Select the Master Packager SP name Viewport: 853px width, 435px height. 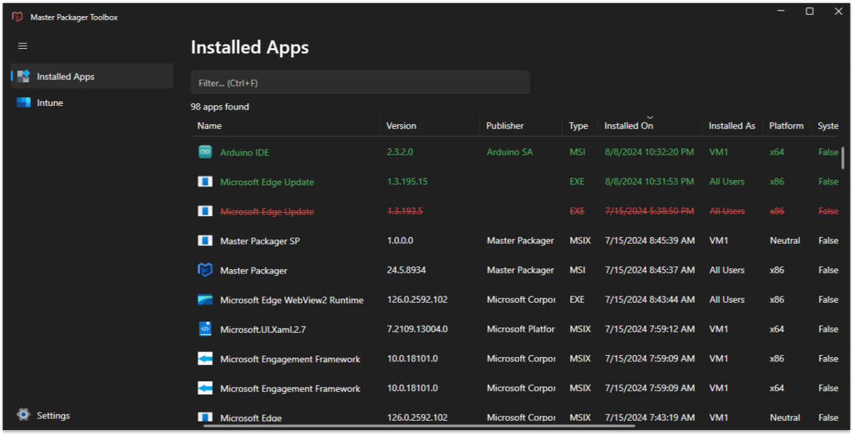[x=260, y=241]
